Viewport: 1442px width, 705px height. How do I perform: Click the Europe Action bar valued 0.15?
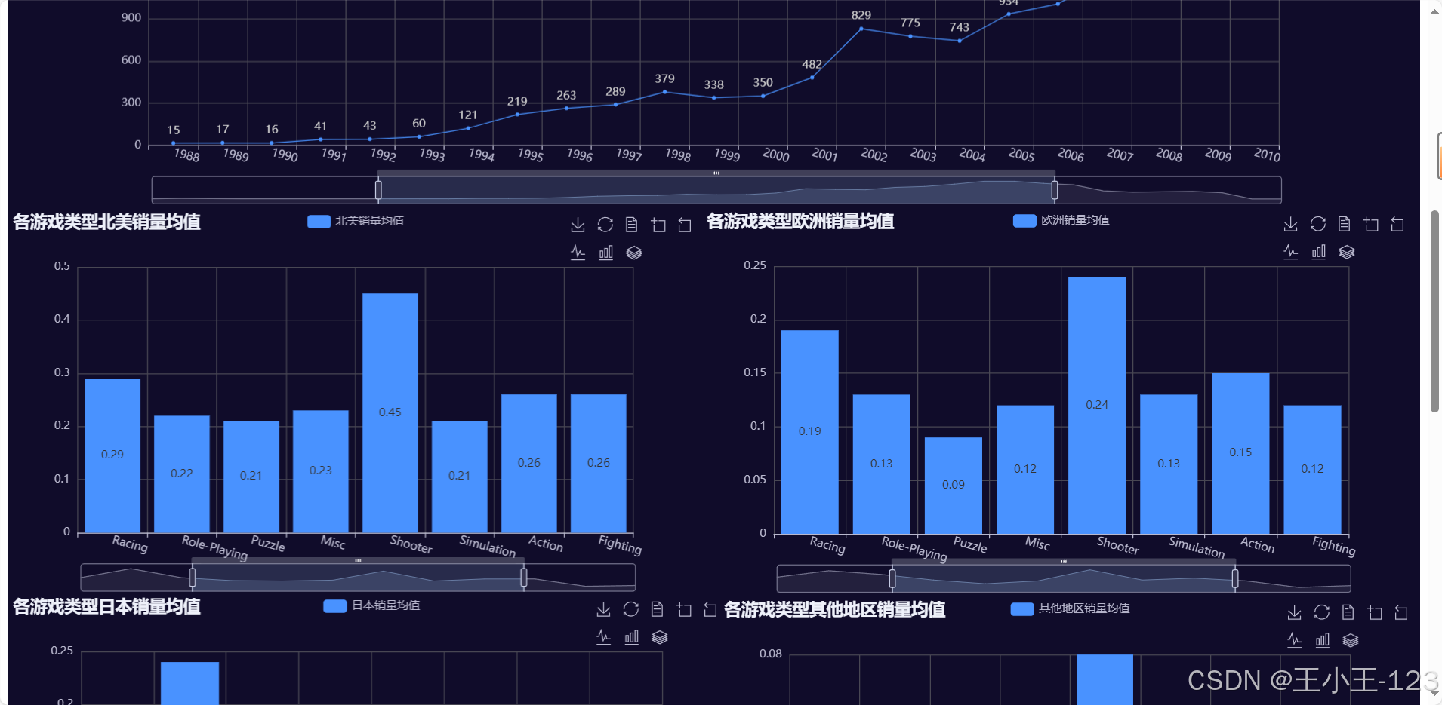point(1240,452)
